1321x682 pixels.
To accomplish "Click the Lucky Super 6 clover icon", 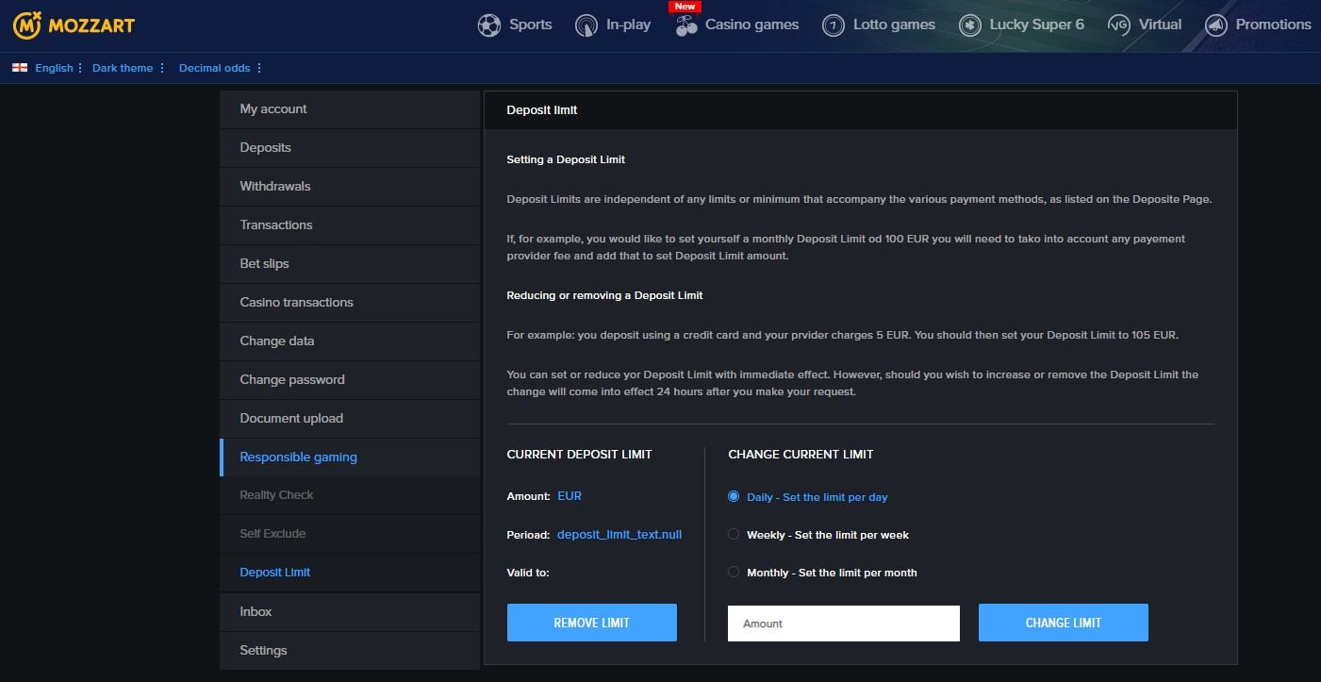I will (x=969, y=25).
